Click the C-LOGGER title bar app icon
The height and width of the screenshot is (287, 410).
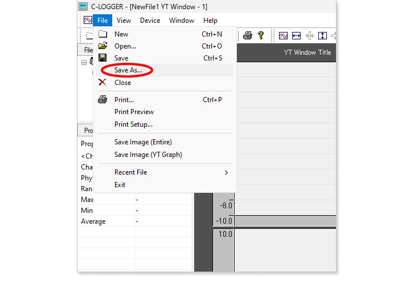83,6
